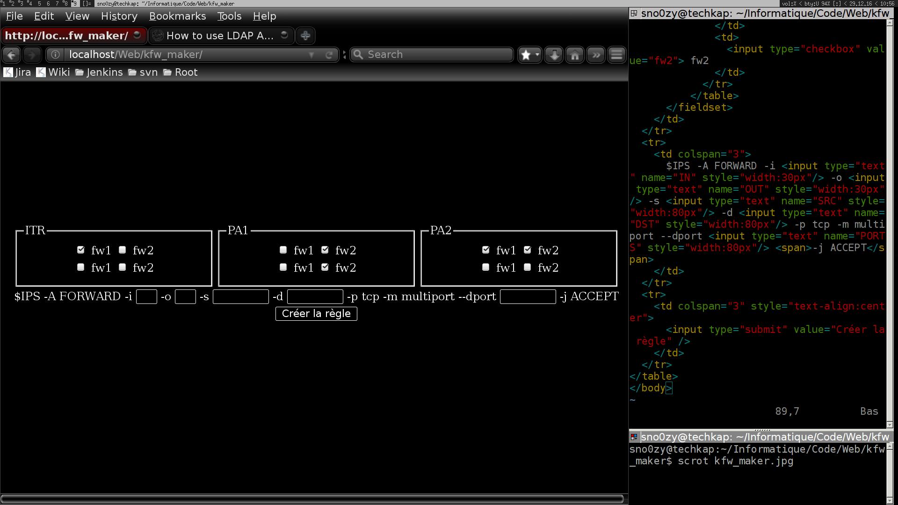This screenshot has height=505, width=898.
Task: Open the History menu
Action: click(x=119, y=16)
